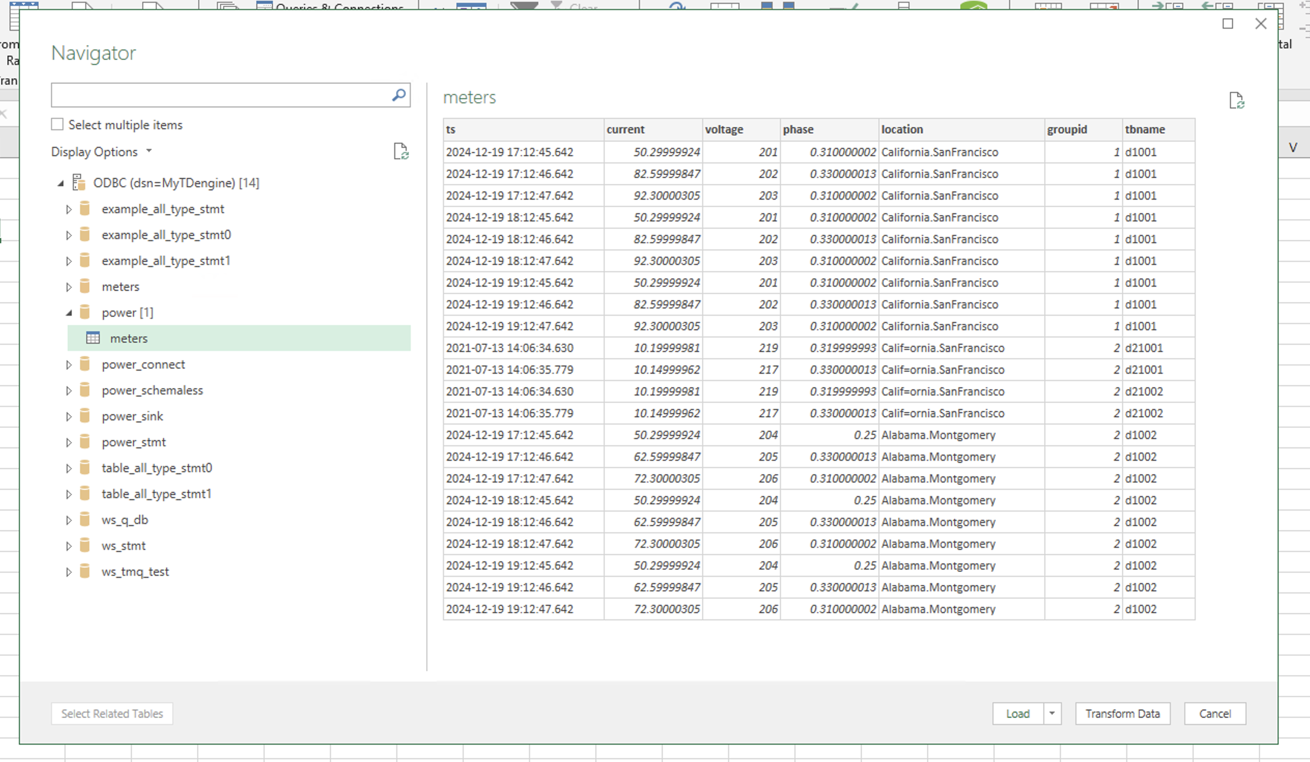1310x762 pixels.
Task: Click the preview icon top-right of meters
Action: pyautogui.click(x=1236, y=100)
